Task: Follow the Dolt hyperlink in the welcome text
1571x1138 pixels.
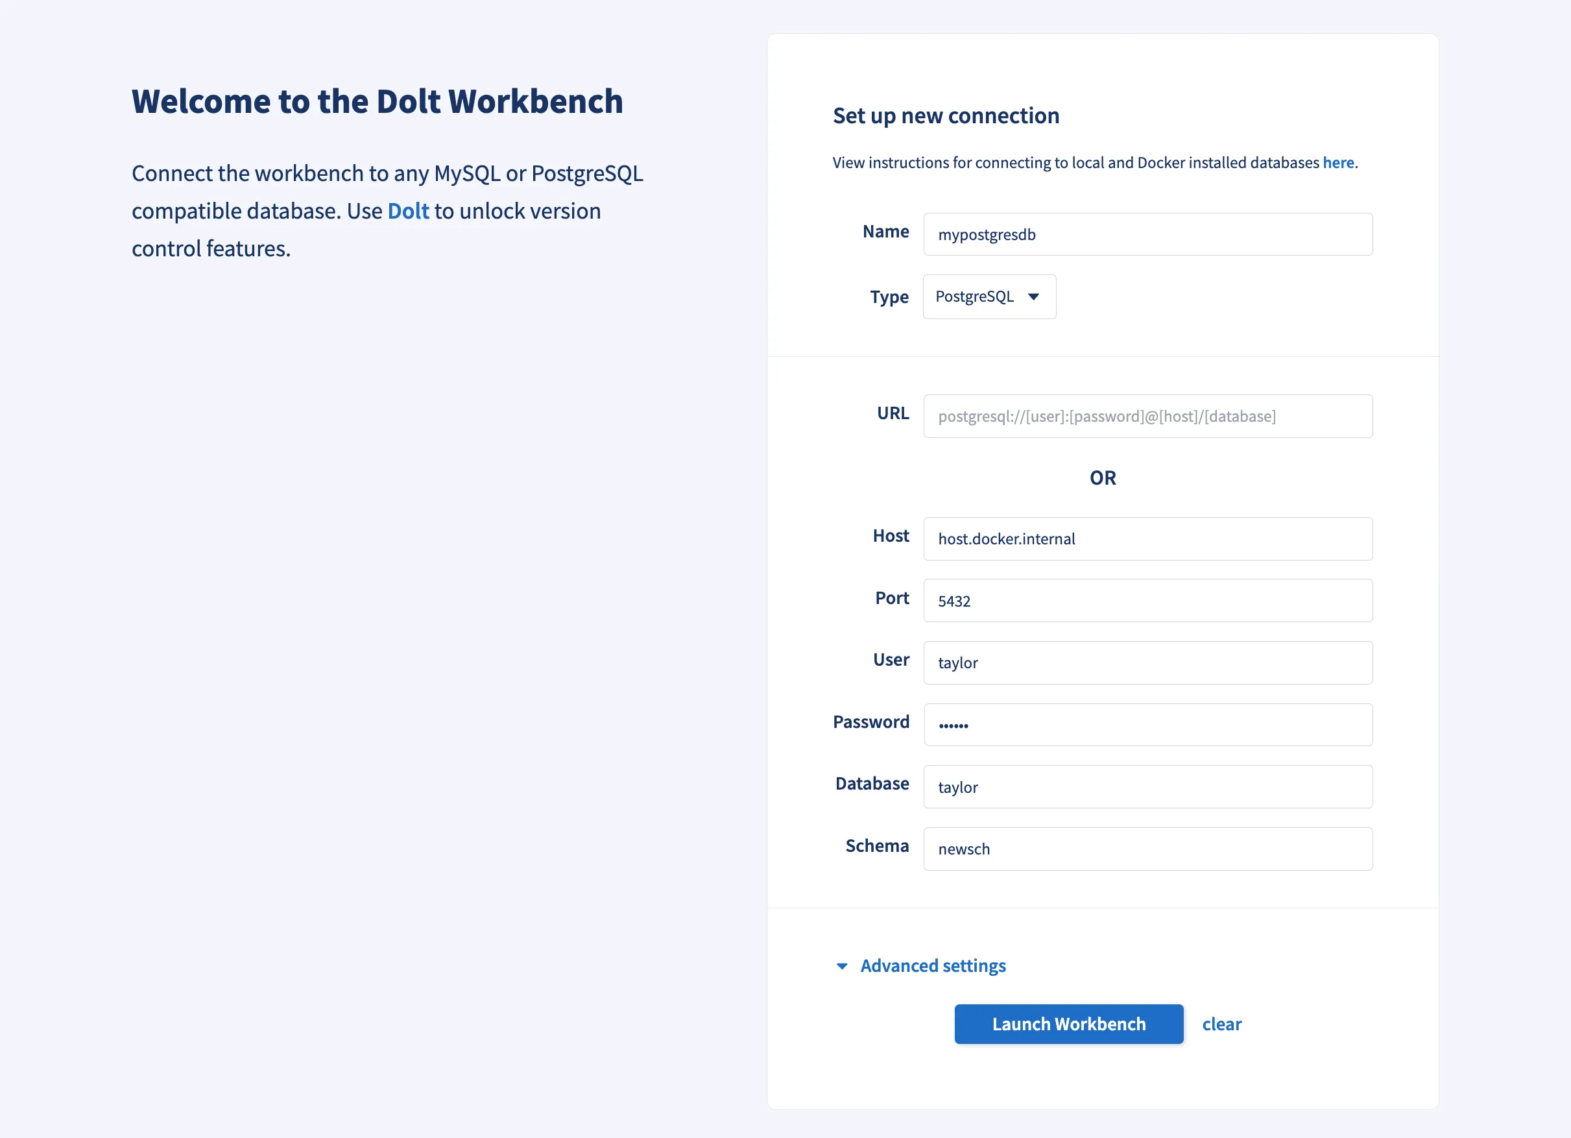Action: click(408, 211)
